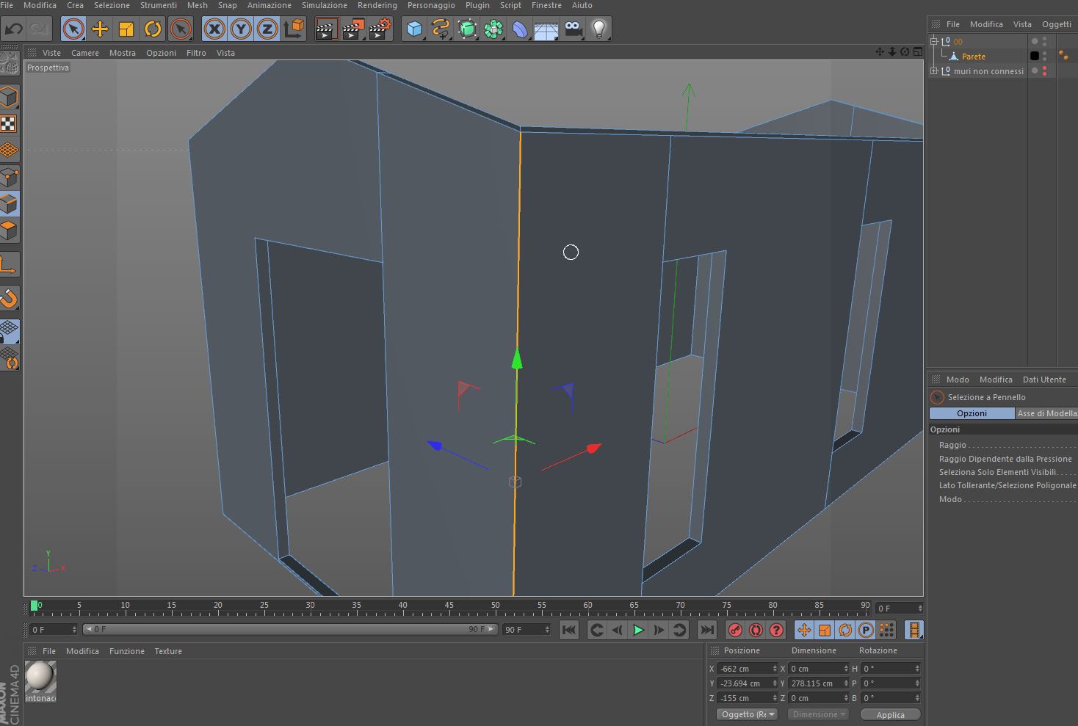Click the Undo arrow icon
The height and width of the screenshot is (726, 1078).
point(12,29)
